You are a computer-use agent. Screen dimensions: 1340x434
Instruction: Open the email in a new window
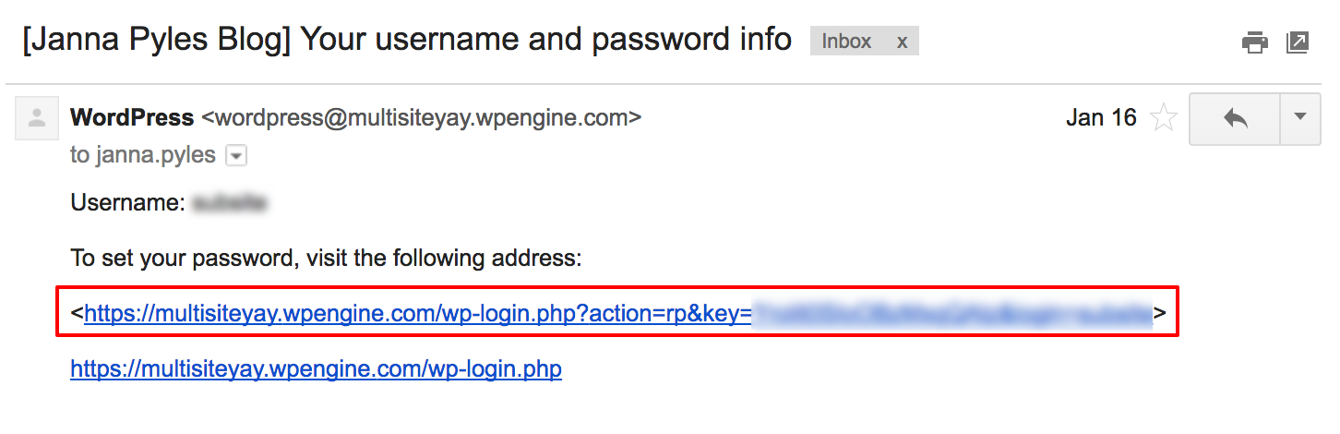(x=1297, y=42)
